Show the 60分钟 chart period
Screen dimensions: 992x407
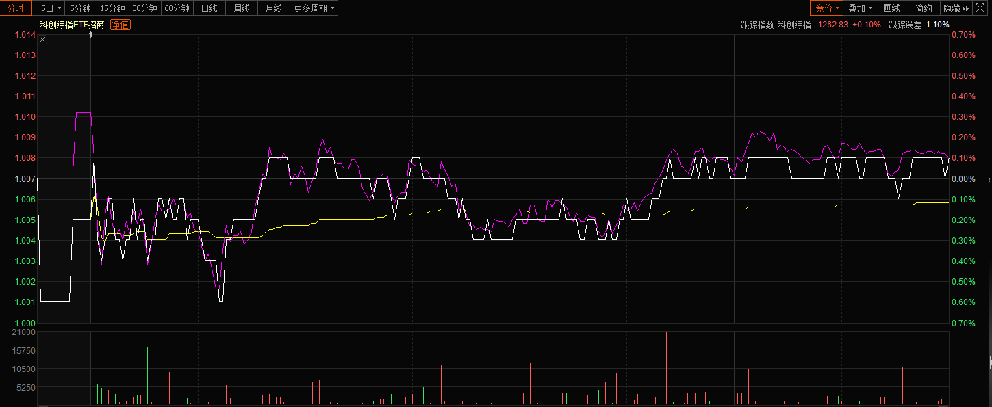pos(177,8)
